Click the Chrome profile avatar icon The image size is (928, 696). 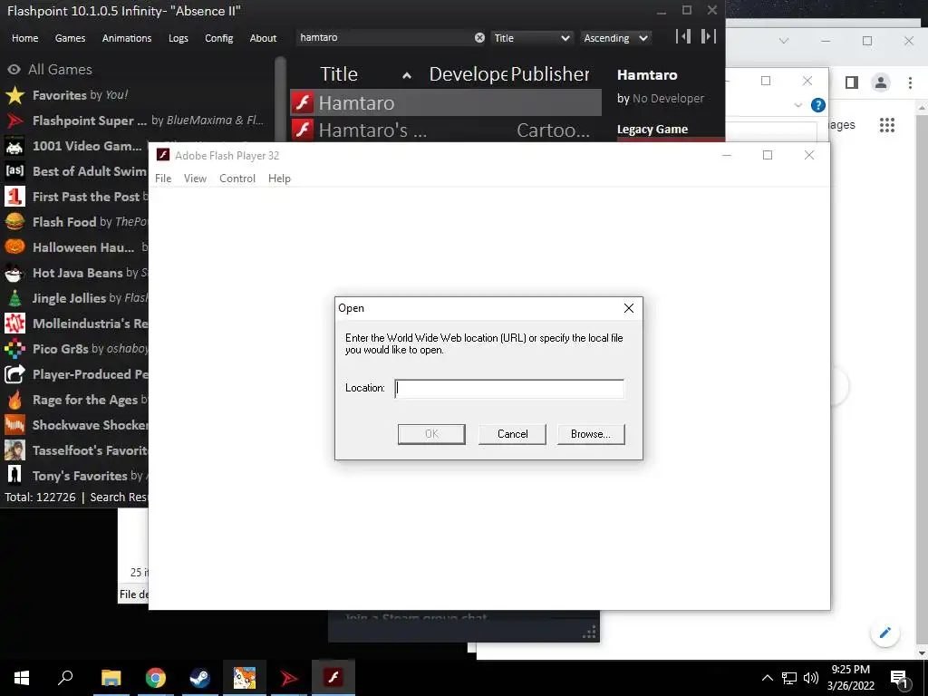click(x=881, y=82)
